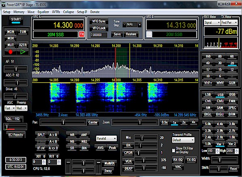242x177 pixels.
Task: Select the 20 meter band button
Action: click(x=232, y=63)
